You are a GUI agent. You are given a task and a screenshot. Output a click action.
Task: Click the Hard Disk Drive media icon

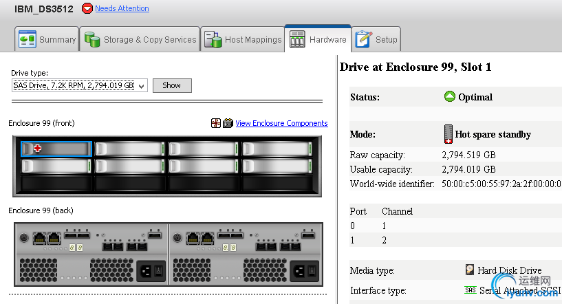click(x=470, y=270)
